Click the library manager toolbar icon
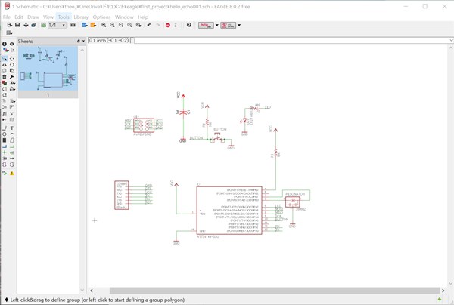The height and width of the screenshot is (305, 454). [73, 25]
